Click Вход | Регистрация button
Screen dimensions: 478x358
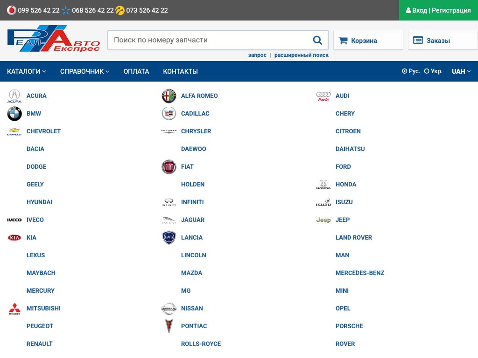coord(438,10)
